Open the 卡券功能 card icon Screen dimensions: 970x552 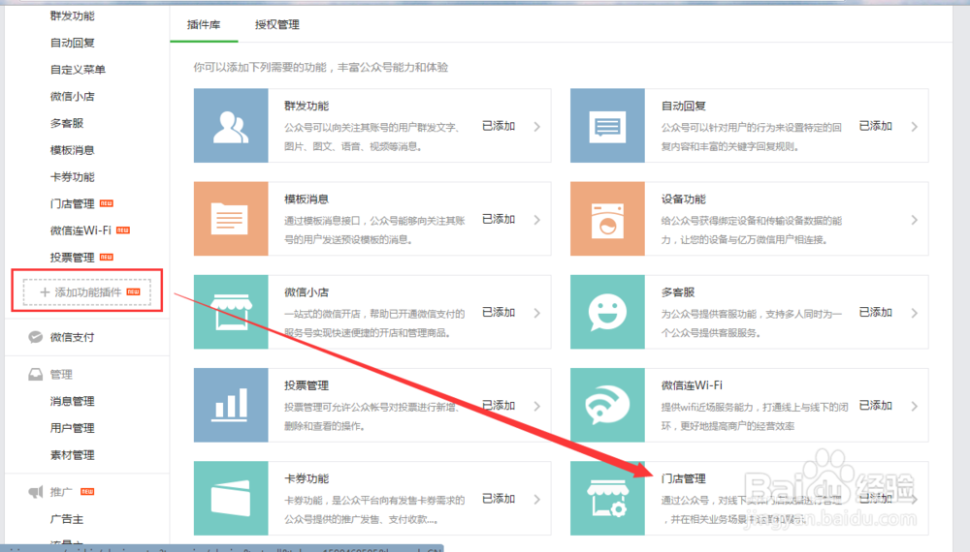click(x=231, y=499)
